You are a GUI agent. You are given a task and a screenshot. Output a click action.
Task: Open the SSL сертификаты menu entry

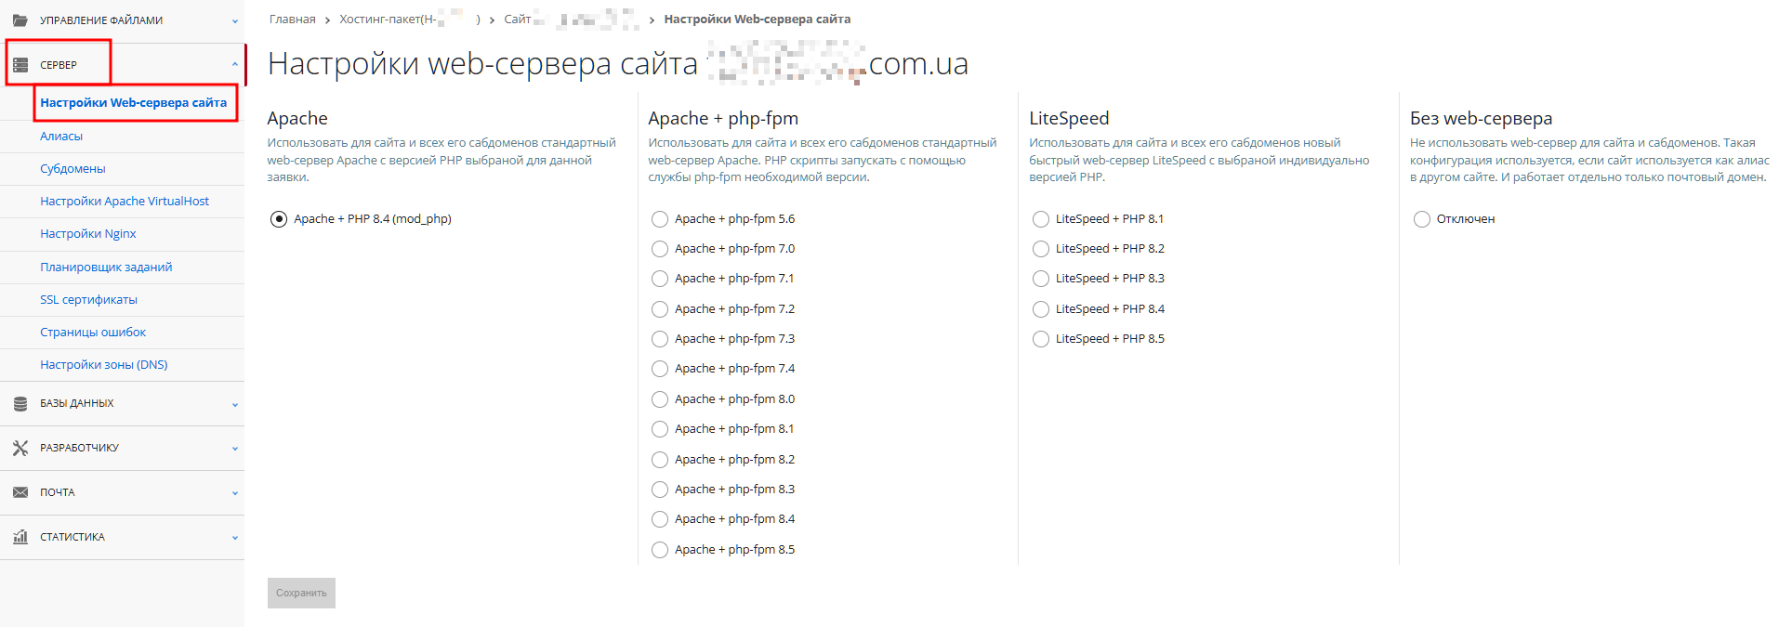[89, 299]
